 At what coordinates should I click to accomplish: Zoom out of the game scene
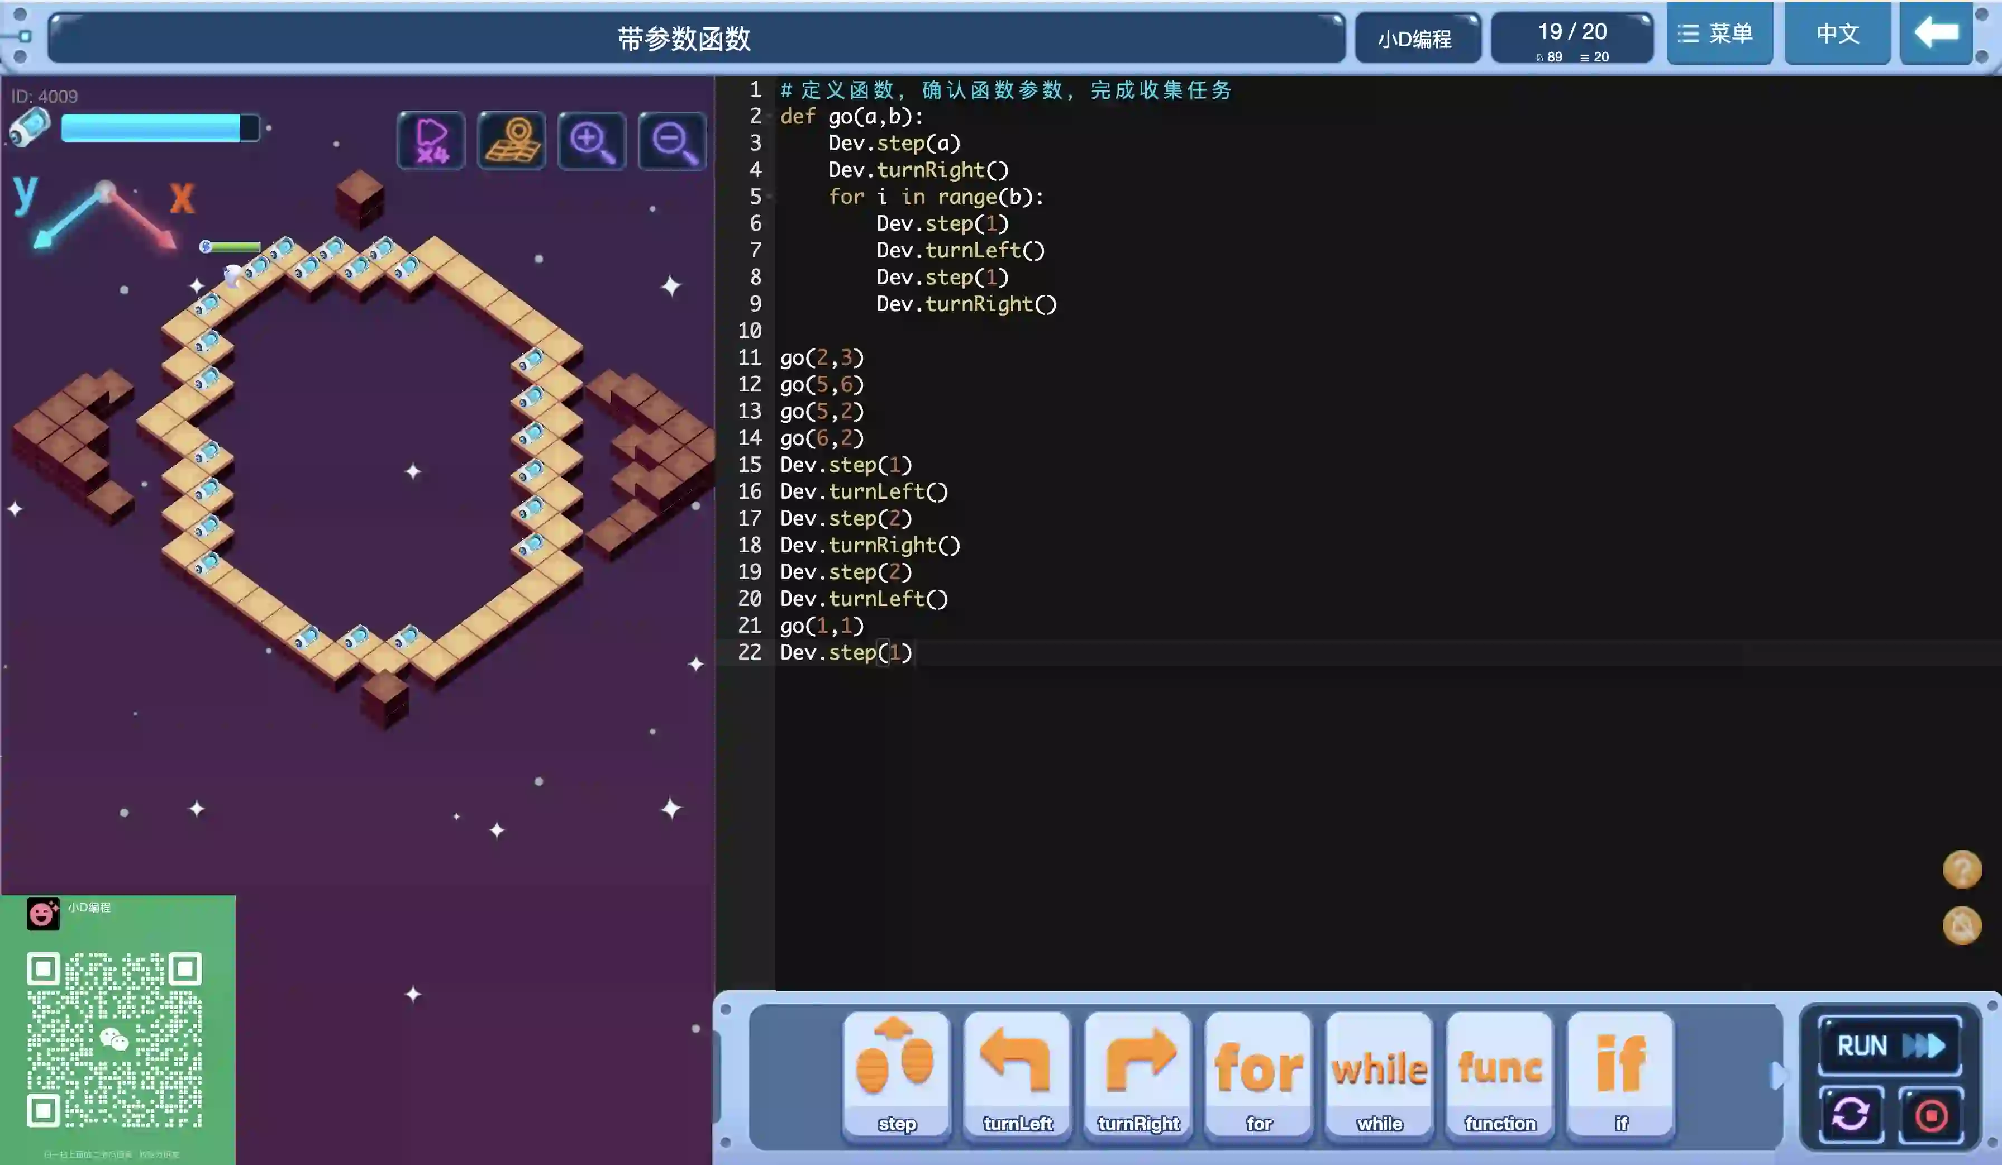pyautogui.click(x=672, y=141)
